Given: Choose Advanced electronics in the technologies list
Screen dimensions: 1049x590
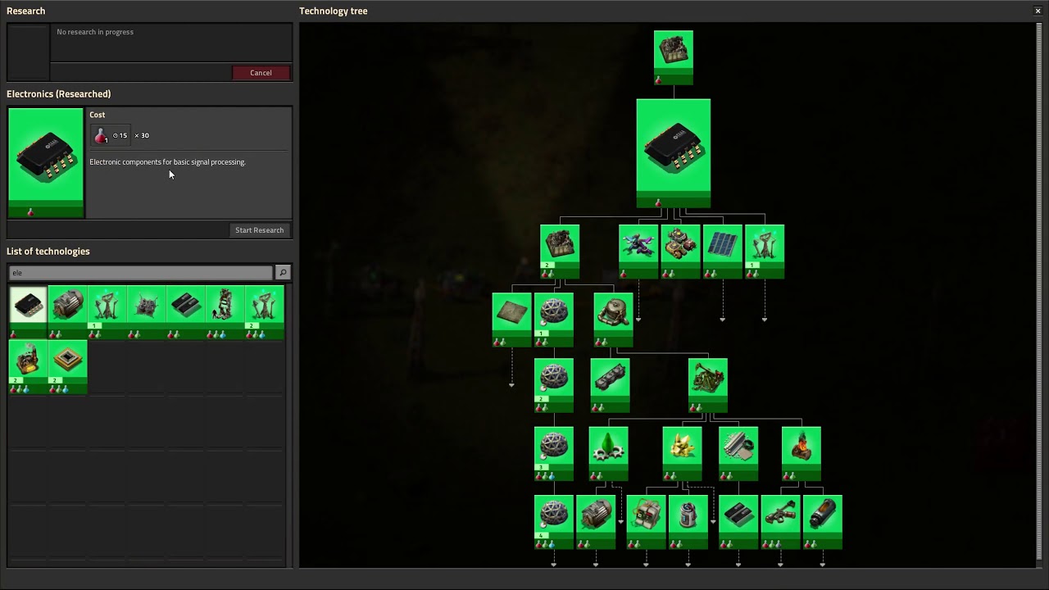Looking at the screenshot, I should [x=185, y=311].
